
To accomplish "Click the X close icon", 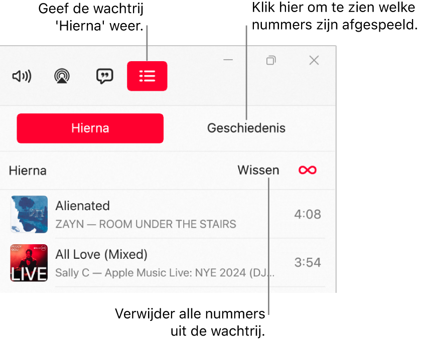I will click(x=314, y=60).
